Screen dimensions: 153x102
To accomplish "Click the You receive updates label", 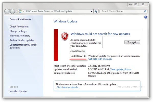I will pos(65,73).
